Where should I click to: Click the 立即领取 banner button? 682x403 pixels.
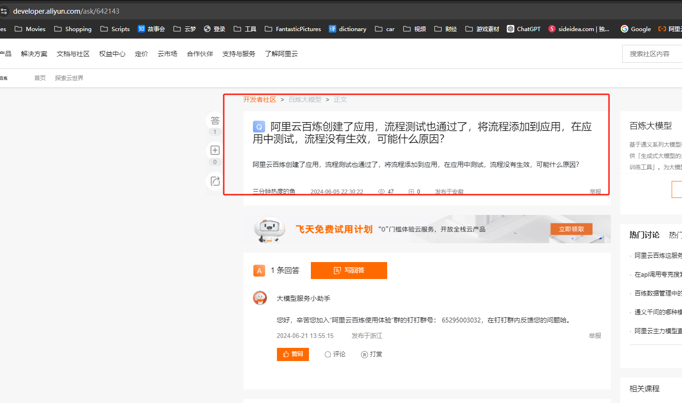pyautogui.click(x=571, y=229)
